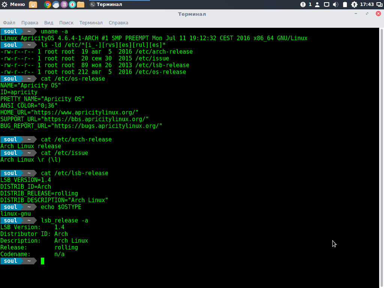Click the 'echo $OSTYPE' command
This screenshot has height=288, width=384.
pos(61,207)
